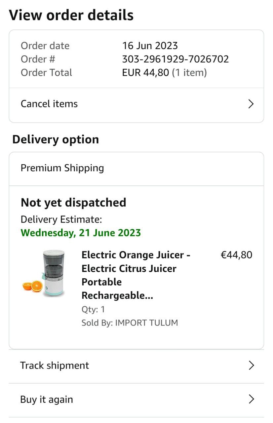This screenshot has height=423, width=273.
Task: Tap the Delivery option section heading
Action: (x=56, y=139)
